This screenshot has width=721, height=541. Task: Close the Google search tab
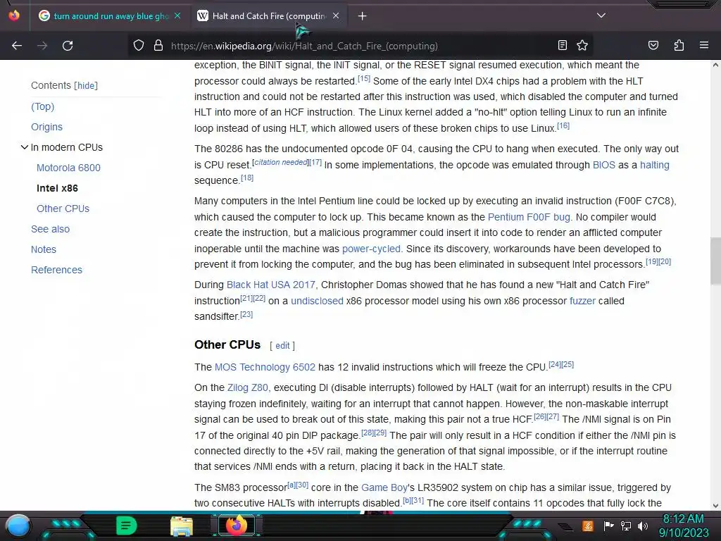pos(177,15)
